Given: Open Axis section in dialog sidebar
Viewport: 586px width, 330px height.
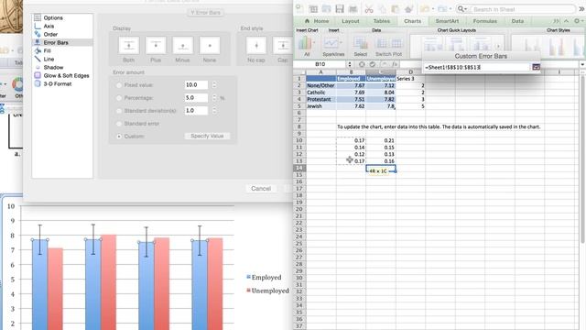Looking at the screenshot, I should (x=49, y=26).
